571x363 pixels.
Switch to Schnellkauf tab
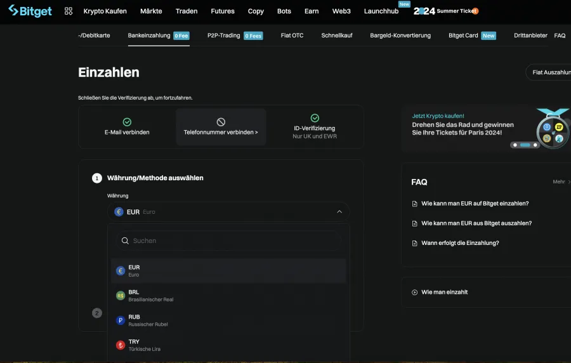[x=337, y=36]
